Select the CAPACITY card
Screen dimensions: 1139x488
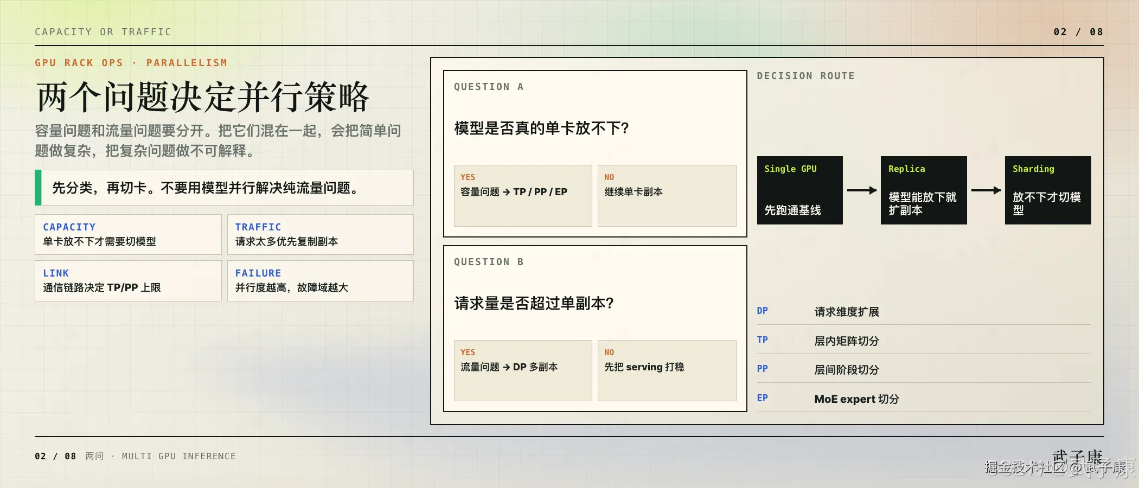click(x=128, y=234)
